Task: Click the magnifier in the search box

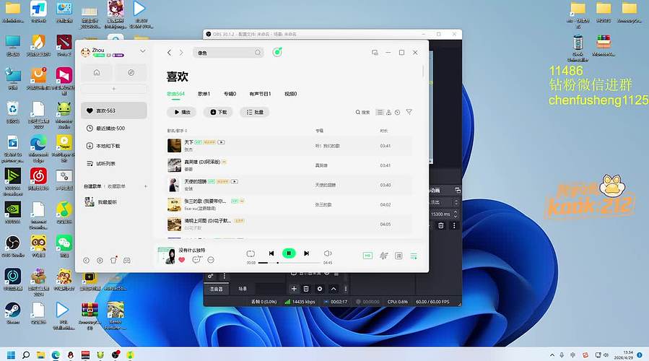Action: [x=258, y=53]
